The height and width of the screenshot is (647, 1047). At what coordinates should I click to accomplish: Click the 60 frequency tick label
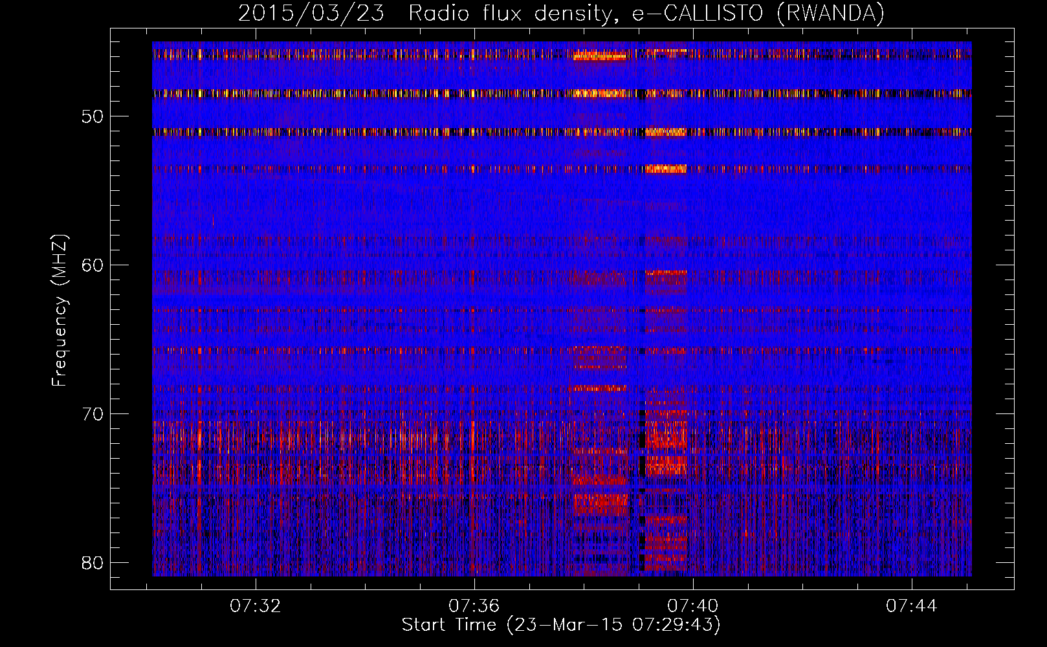[93, 265]
